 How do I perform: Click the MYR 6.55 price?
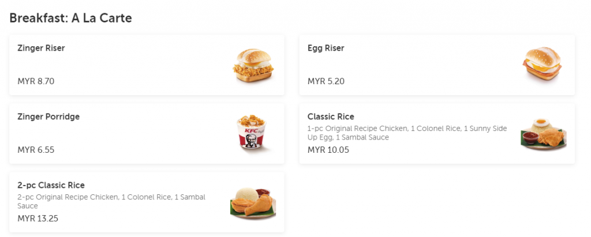tap(36, 150)
